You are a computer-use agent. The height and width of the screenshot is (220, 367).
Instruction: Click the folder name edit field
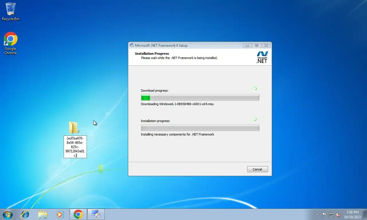[75, 147]
